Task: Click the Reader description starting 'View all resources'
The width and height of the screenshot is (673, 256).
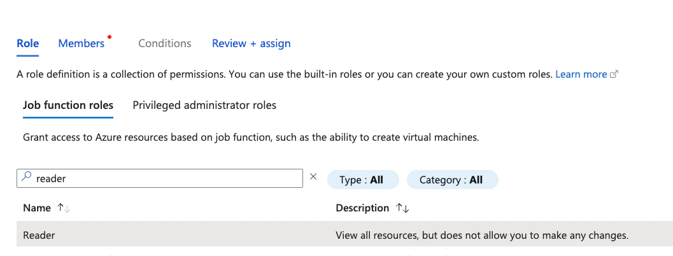Action: 482,236
